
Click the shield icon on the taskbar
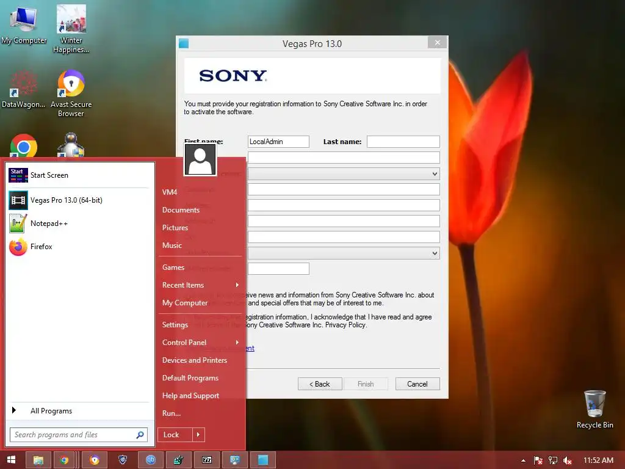pyautogui.click(x=123, y=460)
